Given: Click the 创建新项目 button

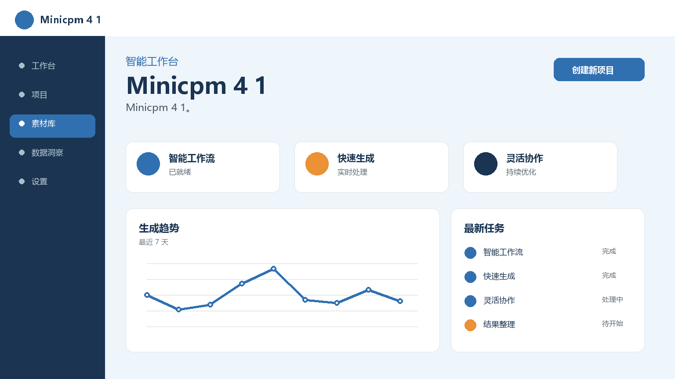Looking at the screenshot, I should [599, 70].
